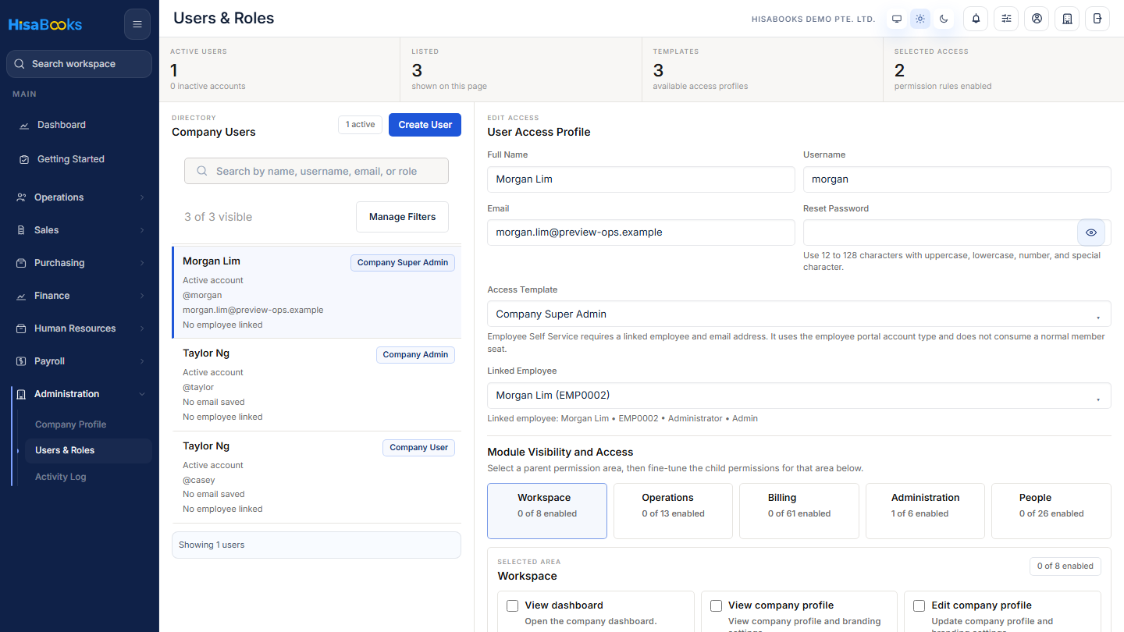This screenshot has width=1124, height=632.
Task: Select the user row with @casey
Action: 317,477
